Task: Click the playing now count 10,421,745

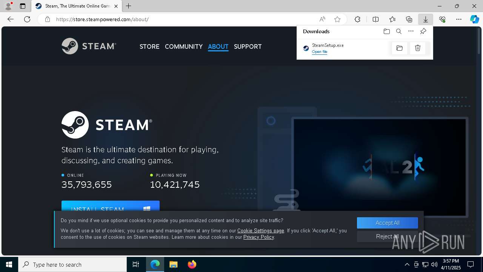Action: (175, 185)
